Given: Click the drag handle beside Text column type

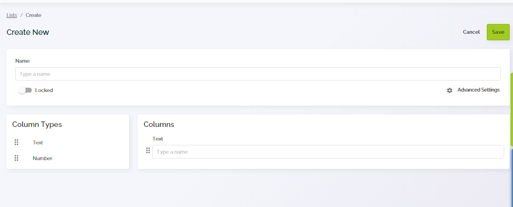Looking at the screenshot, I should pos(16,143).
